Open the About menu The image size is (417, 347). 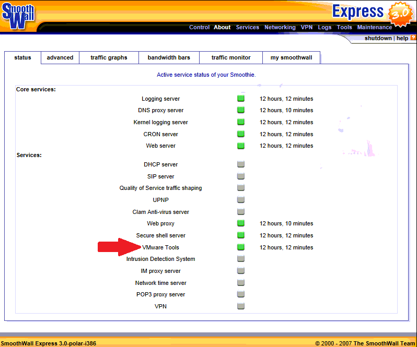coord(222,27)
